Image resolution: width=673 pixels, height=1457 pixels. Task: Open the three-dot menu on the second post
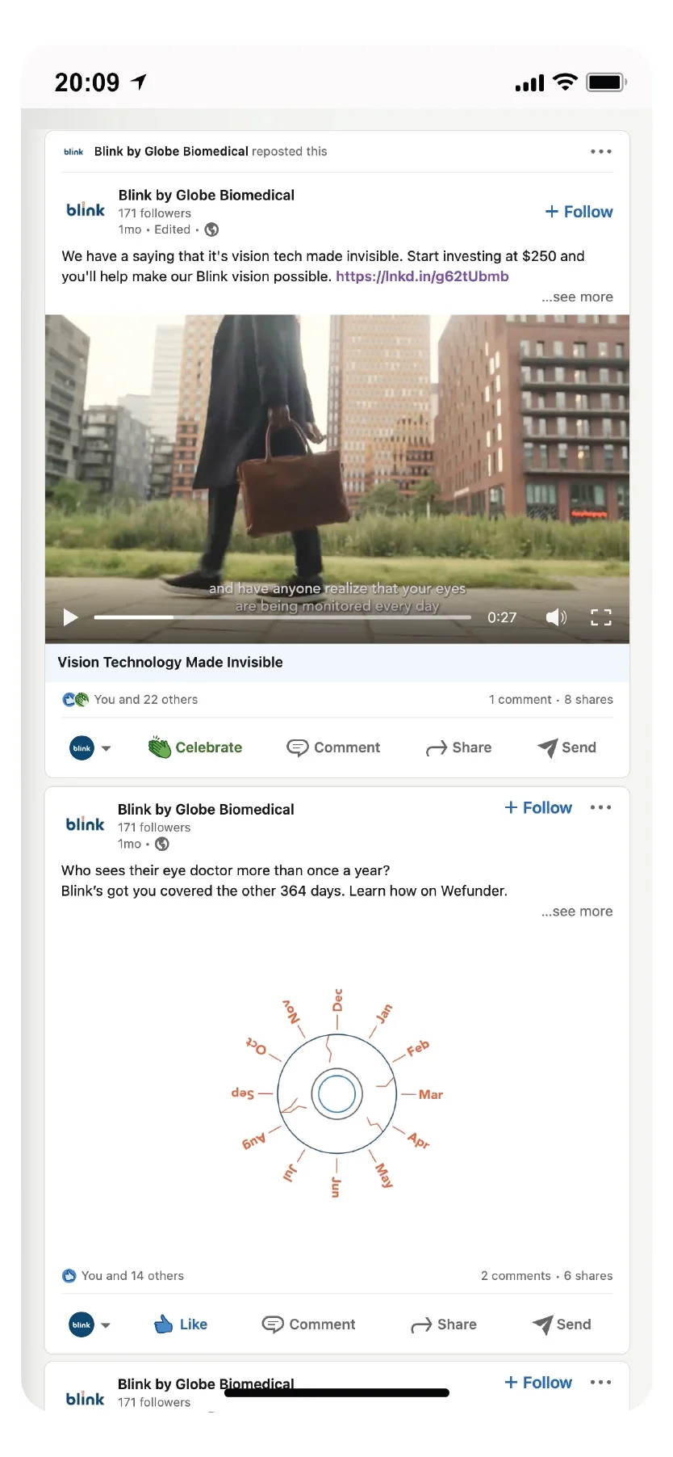[600, 807]
